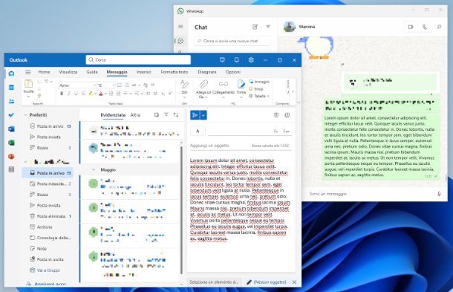Image resolution: width=453 pixels, height=292 pixels.
Task: Open the Aptos font name dropdown
Action: pos(94,85)
